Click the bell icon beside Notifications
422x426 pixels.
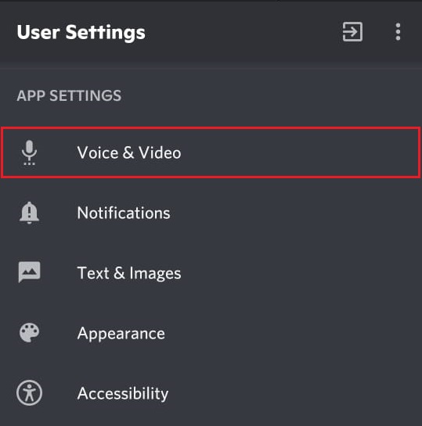[x=29, y=213]
